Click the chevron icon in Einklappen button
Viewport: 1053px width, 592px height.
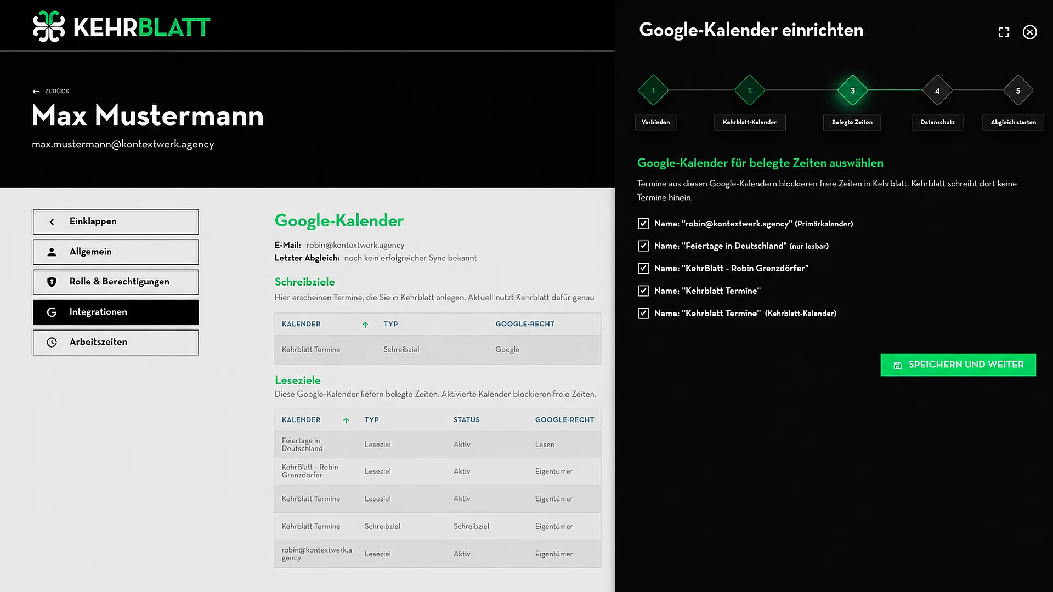[x=52, y=222]
